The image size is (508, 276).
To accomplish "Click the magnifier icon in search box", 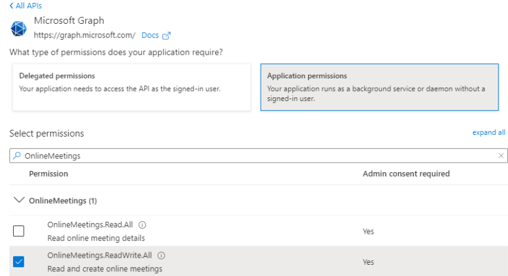I will pyautogui.click(x=17, y=156).
